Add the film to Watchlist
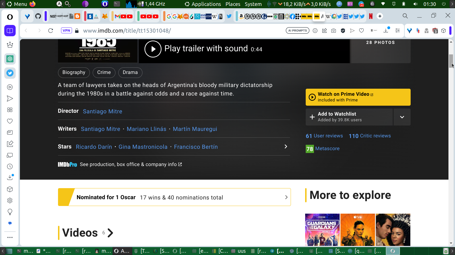Viewport: 455px width, 255px height. [349, 117]
